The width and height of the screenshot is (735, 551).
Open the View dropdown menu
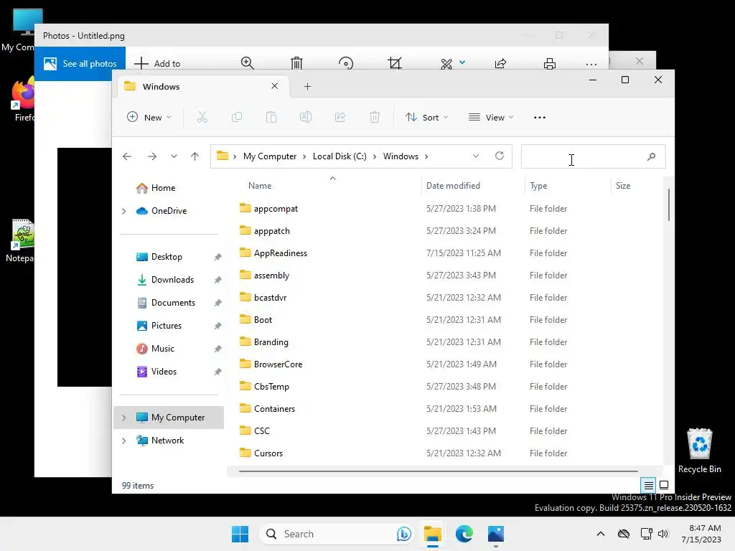pos(491,117)
